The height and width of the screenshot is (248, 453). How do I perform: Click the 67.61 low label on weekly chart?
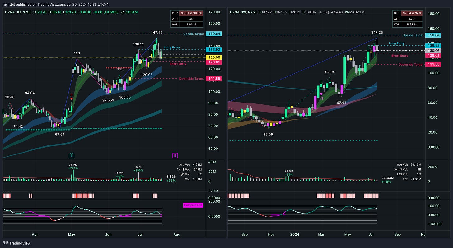tap(341, 103)
